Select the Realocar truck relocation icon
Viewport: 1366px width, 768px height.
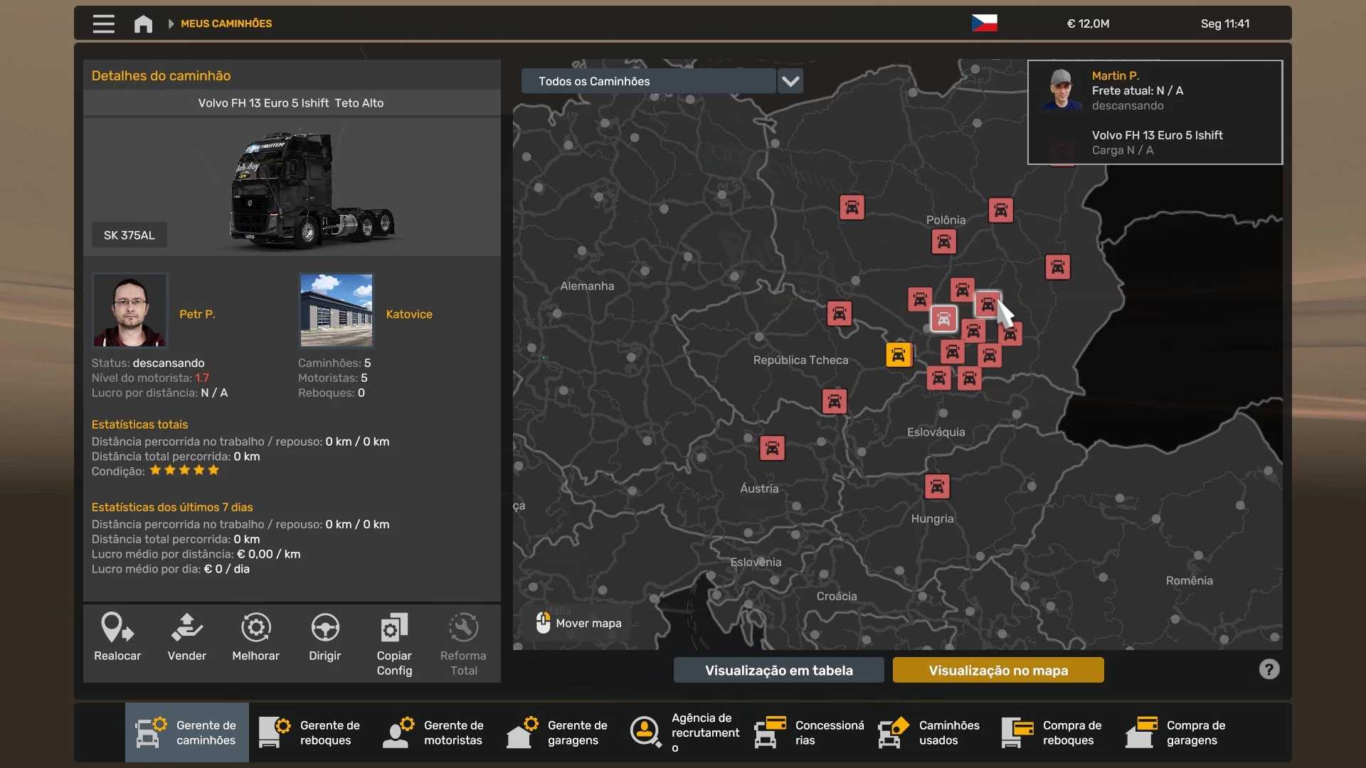[117, 627]
